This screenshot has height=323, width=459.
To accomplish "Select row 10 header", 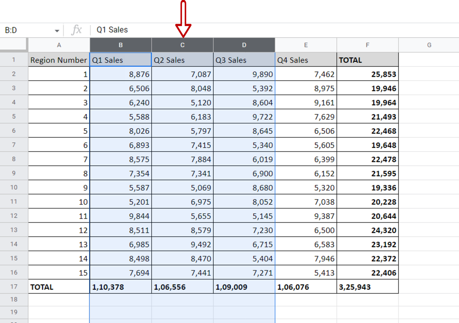I will click(x=13, y=187).
